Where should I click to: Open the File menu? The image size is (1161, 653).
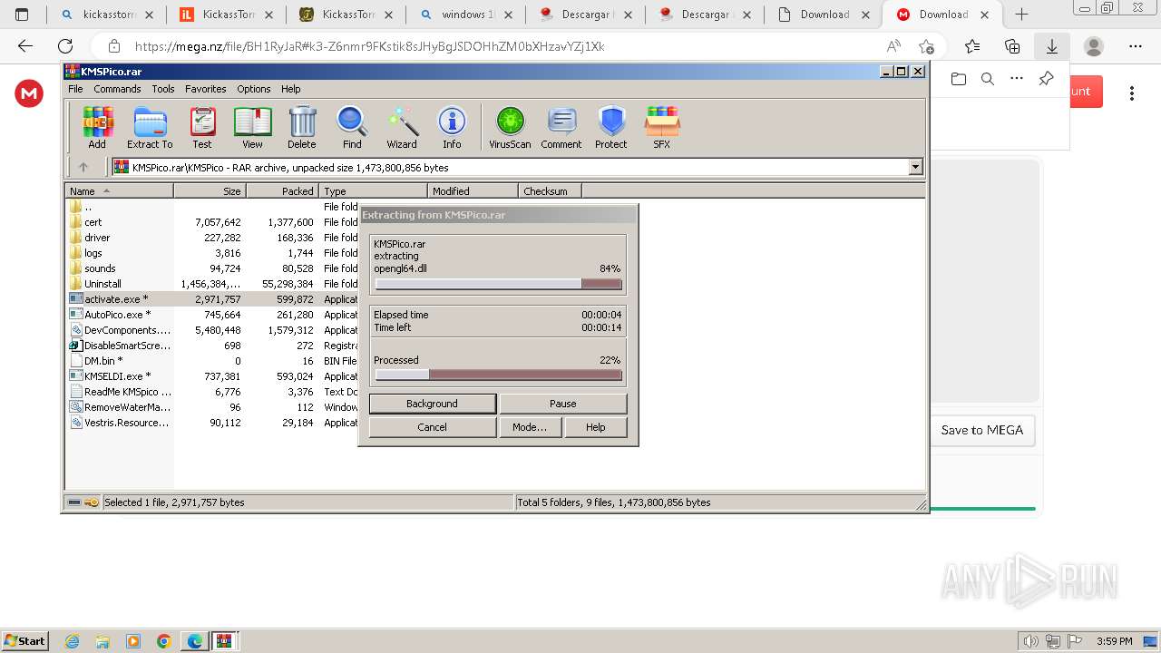click(75, 89)
